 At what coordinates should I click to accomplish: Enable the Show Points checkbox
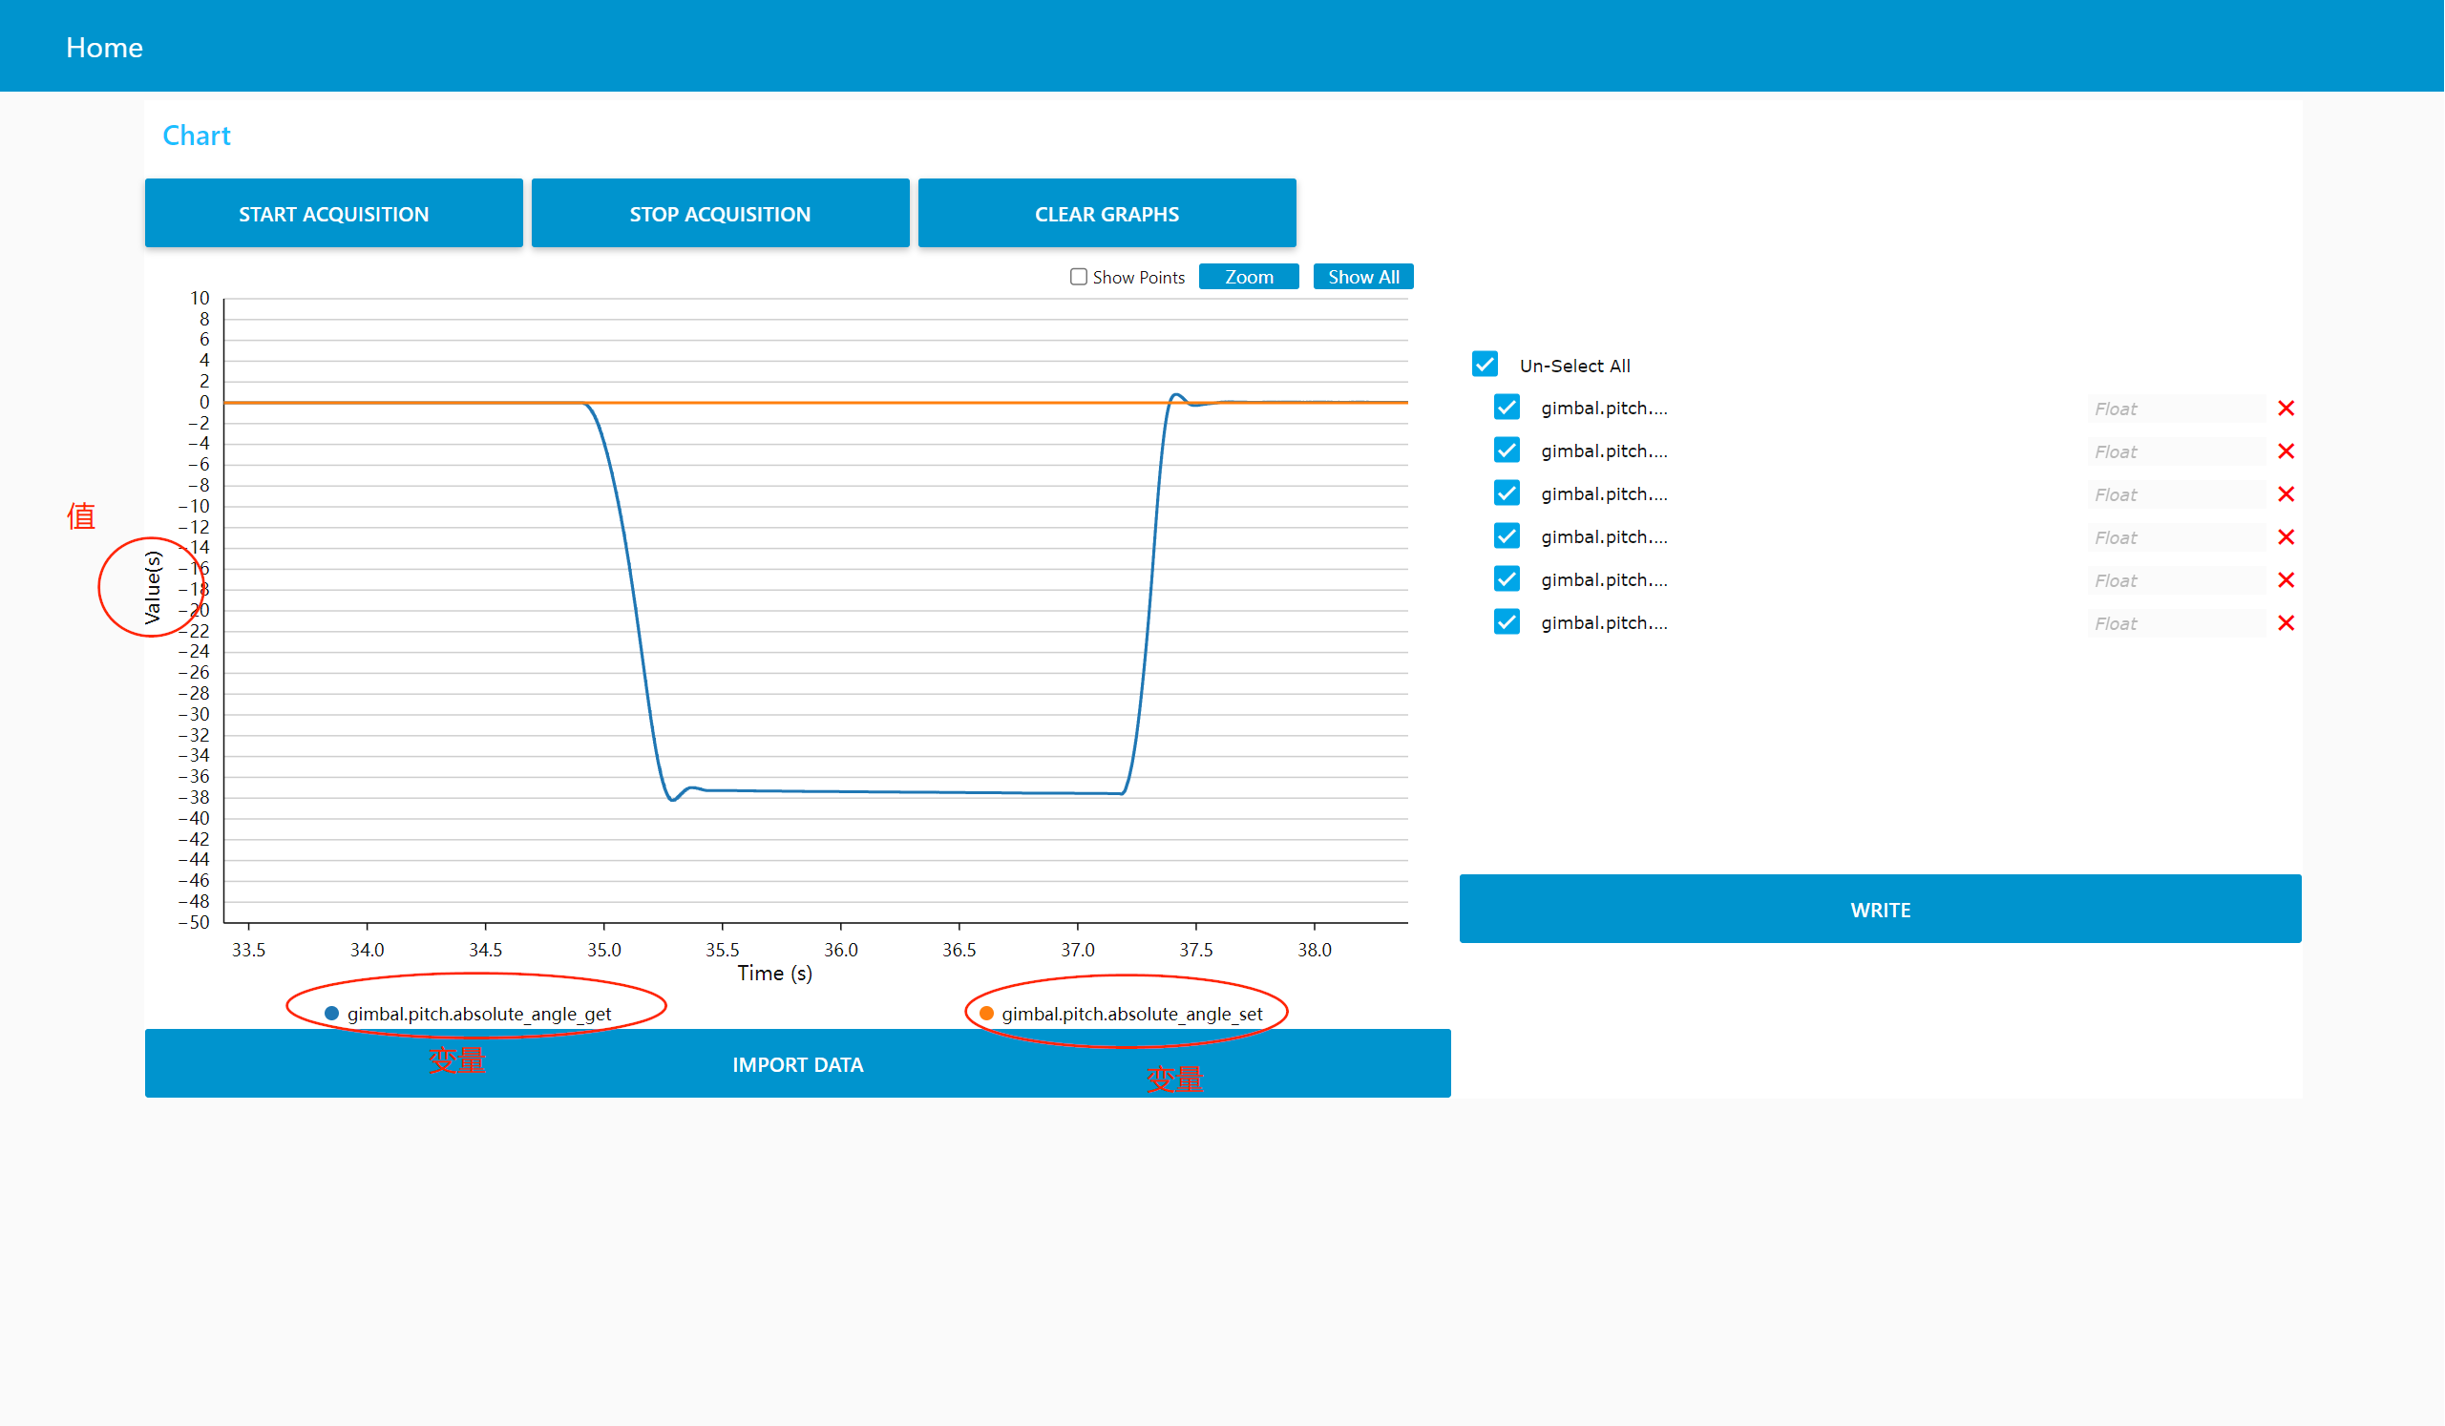pyautogui.click(x=1078, y=277)
